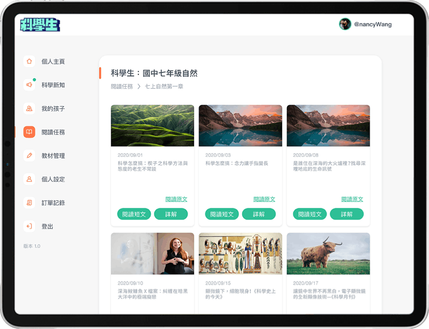Viewport: 429px width, 329px height.
Task: Click 詳解 button on 2020/09/01 card
Action: [x=171, y=214]
